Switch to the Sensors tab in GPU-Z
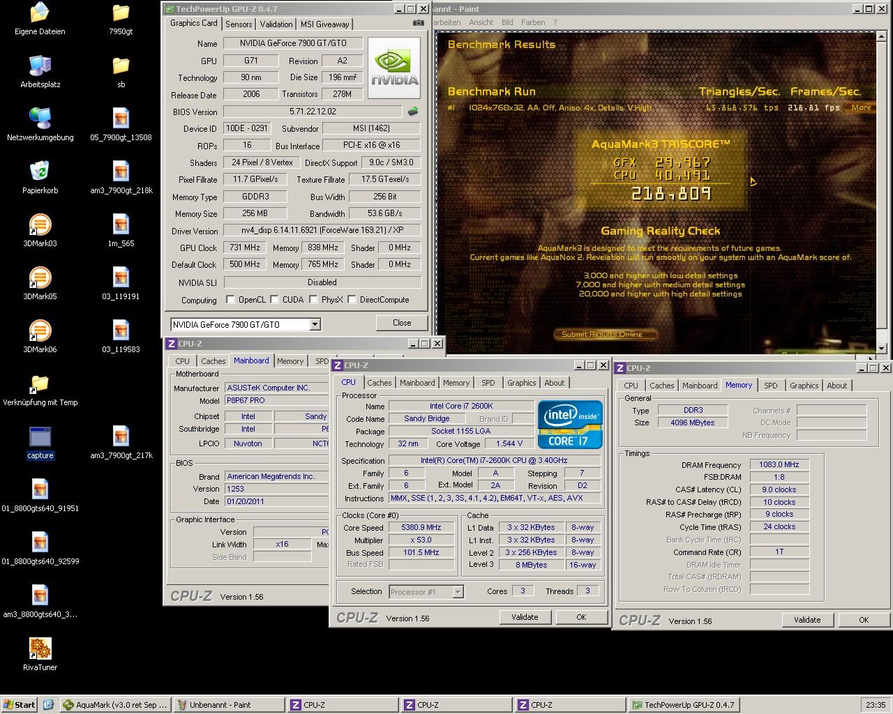The width and height of the screenshot is (893, 714). pos(239,24)
